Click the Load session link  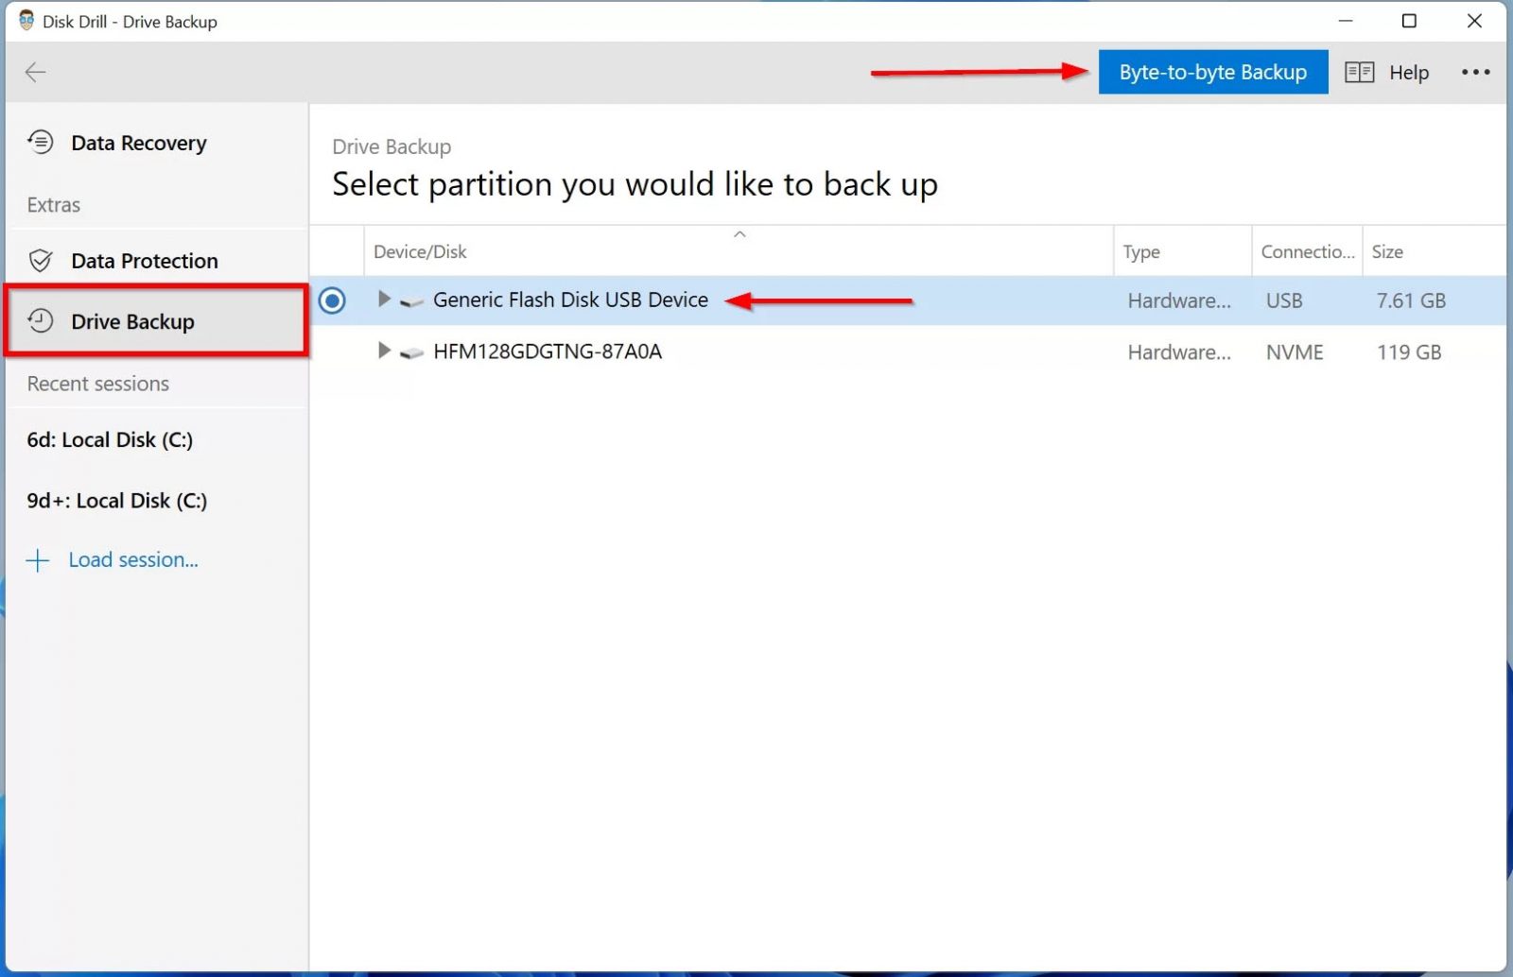[133, 559]
